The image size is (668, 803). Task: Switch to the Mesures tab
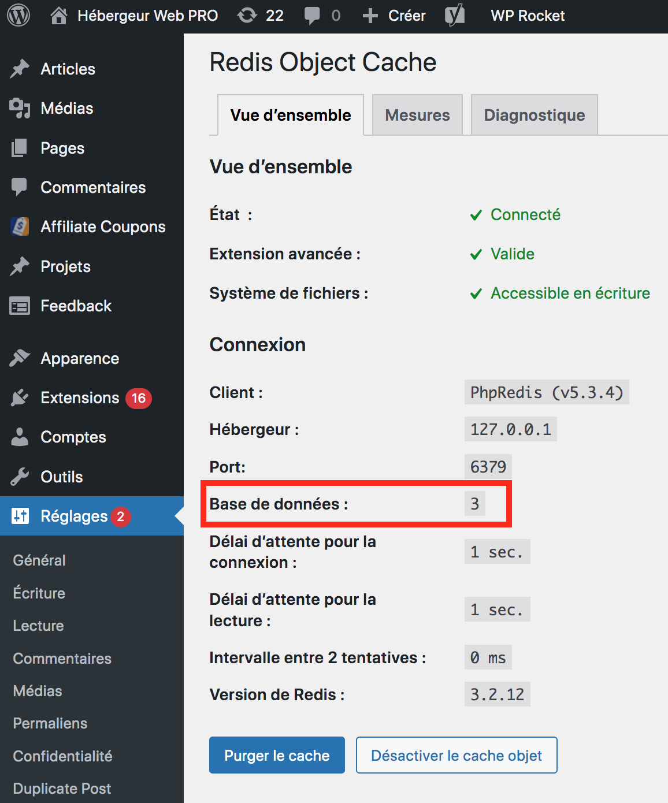tap(417, 115)
